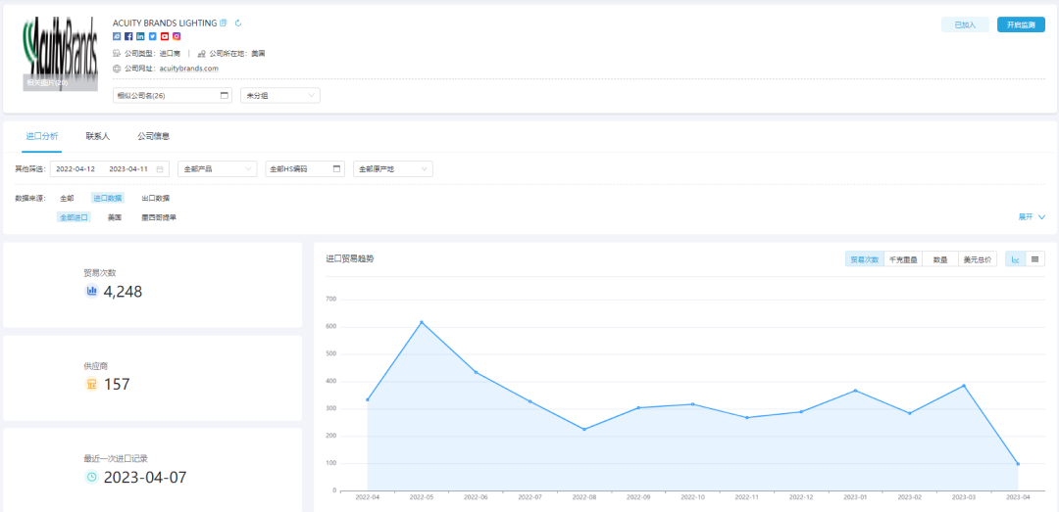Copy company name using the copy icon
Screen dimensions: 1059x512
tap(224, 23)
